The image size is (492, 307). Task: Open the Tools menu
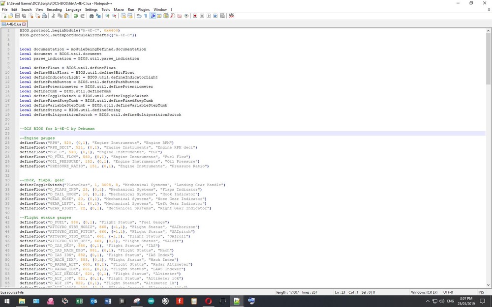(106, 9)
